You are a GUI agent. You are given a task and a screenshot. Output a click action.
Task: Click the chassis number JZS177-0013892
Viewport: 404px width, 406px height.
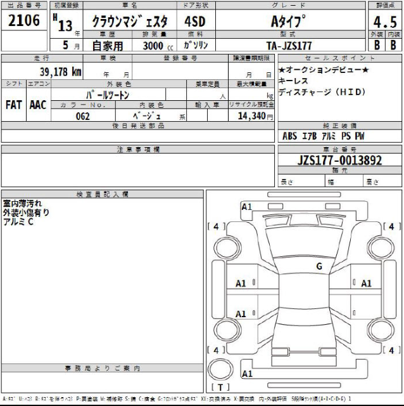[x=339, y=160]
